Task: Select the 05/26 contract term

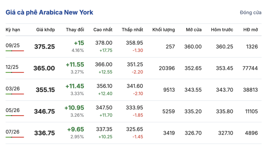Action: pos(12,110)
